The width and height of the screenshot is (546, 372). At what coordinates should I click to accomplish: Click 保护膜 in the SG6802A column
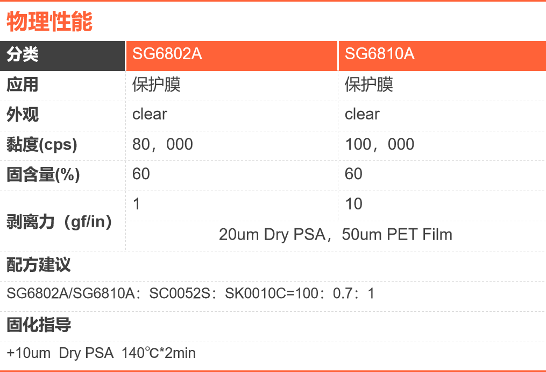157,85
